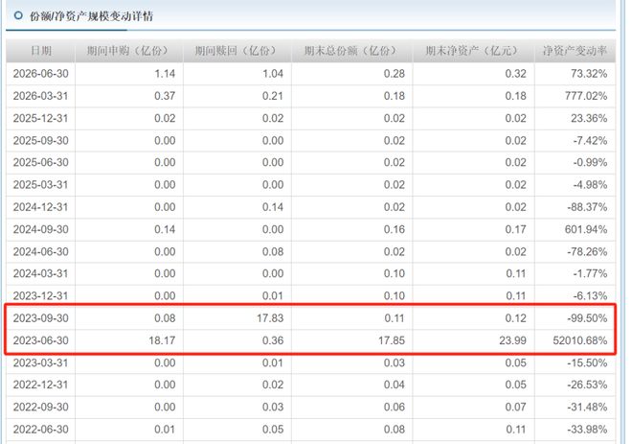Click the 份额/净资产规模变动详情 section title
This screenshot has width=632, height=444.
(x=92, y=16)
